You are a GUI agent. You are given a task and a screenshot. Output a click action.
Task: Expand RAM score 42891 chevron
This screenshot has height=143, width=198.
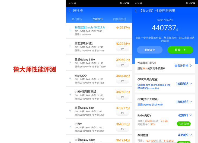click(191, 115)
